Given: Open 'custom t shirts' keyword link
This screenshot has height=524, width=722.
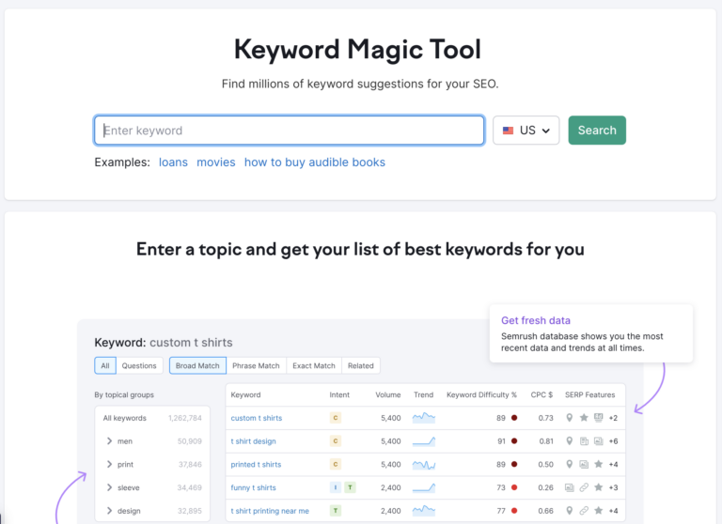Looking at the screenshot, I should tap(257, 418).
